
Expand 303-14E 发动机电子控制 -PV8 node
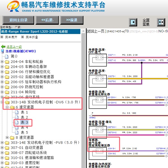point(2,142)
